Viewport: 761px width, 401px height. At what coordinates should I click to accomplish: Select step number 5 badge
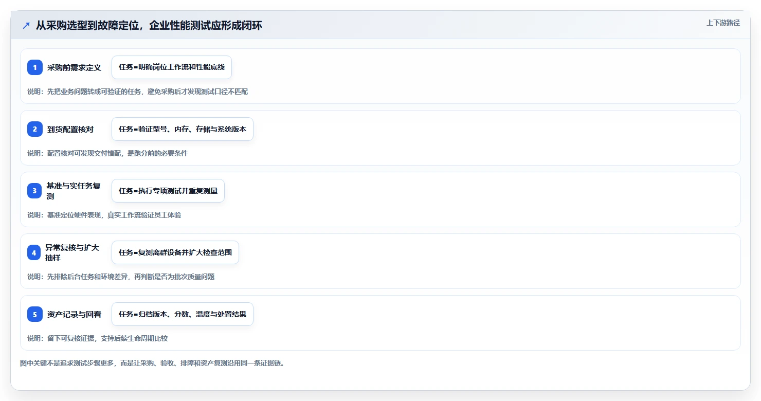tap(35, 314)
